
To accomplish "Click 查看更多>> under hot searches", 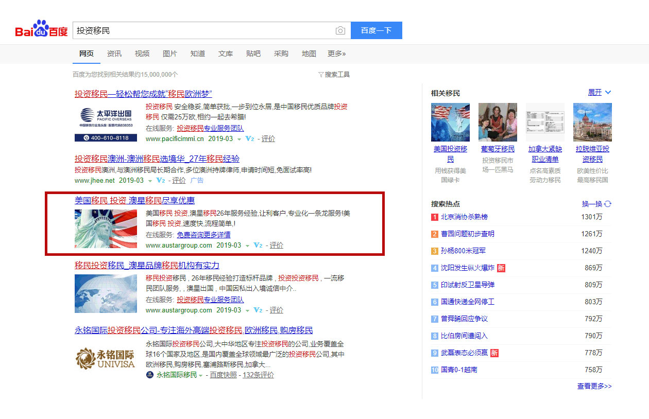I will (594, 386).
